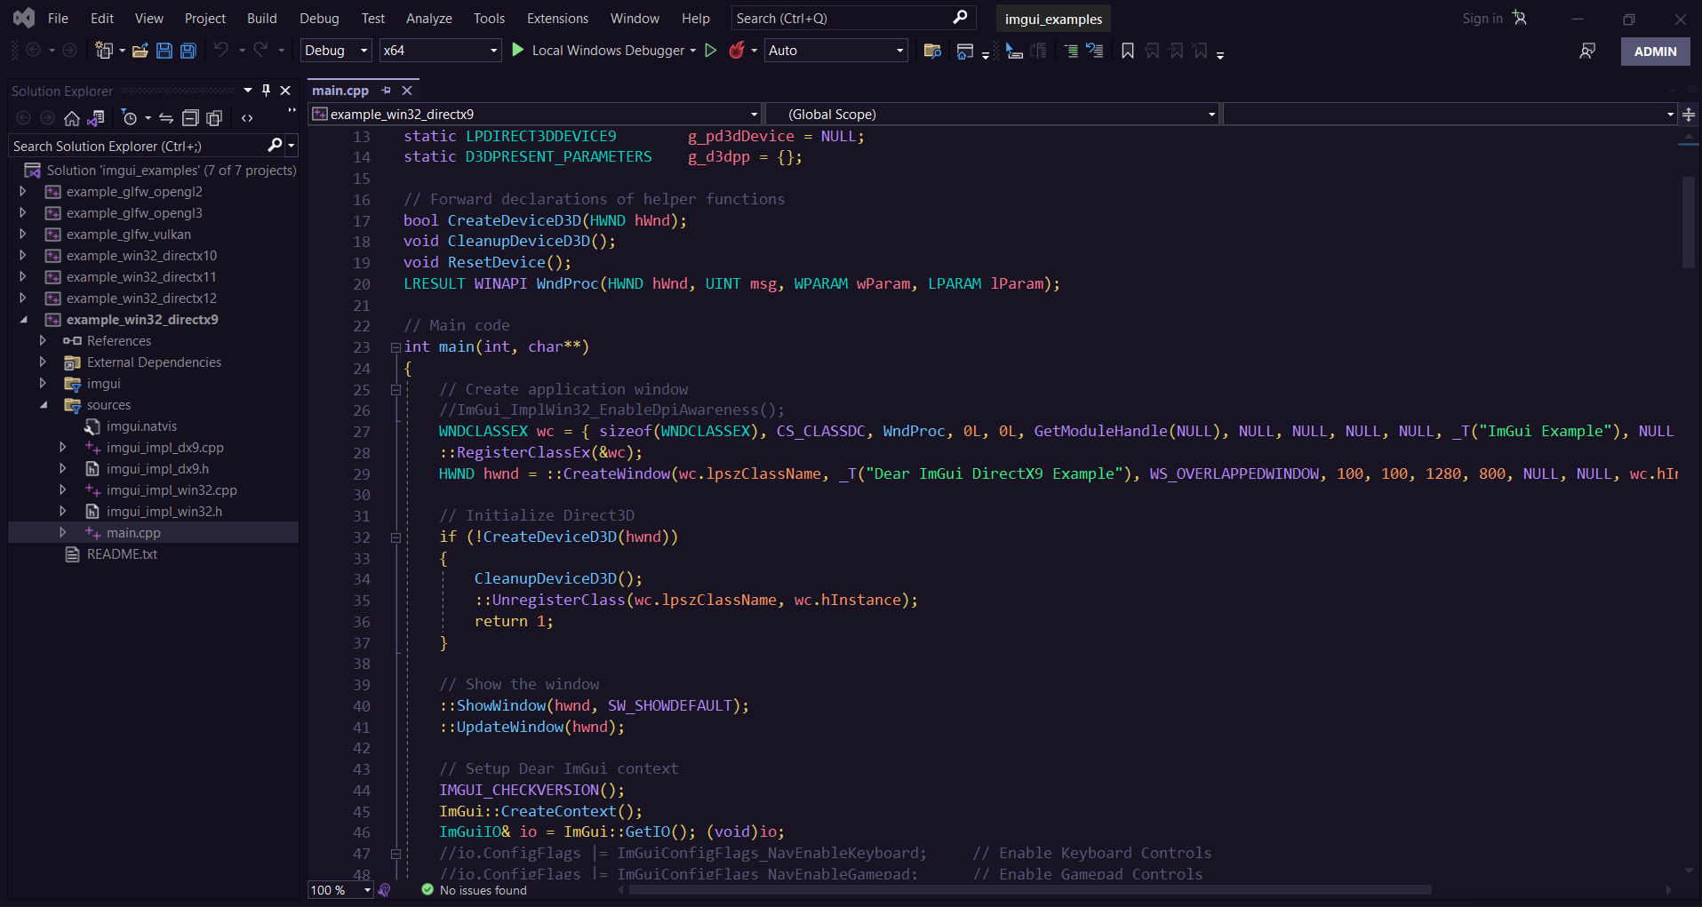Collapse the example_win32_directx9 project node
Screen dimensions: 1702x907
[x=23, y=320]
